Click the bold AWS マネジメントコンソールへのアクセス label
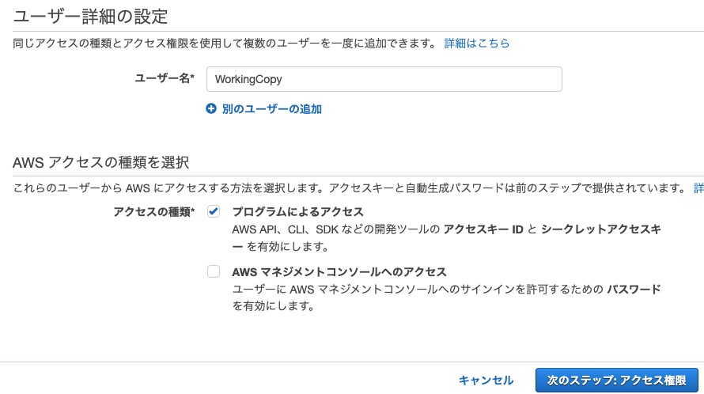 point(339,272)
